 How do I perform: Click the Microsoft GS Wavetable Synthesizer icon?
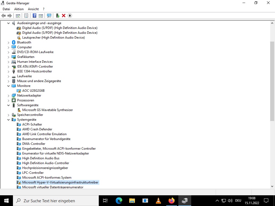point(19,110)
